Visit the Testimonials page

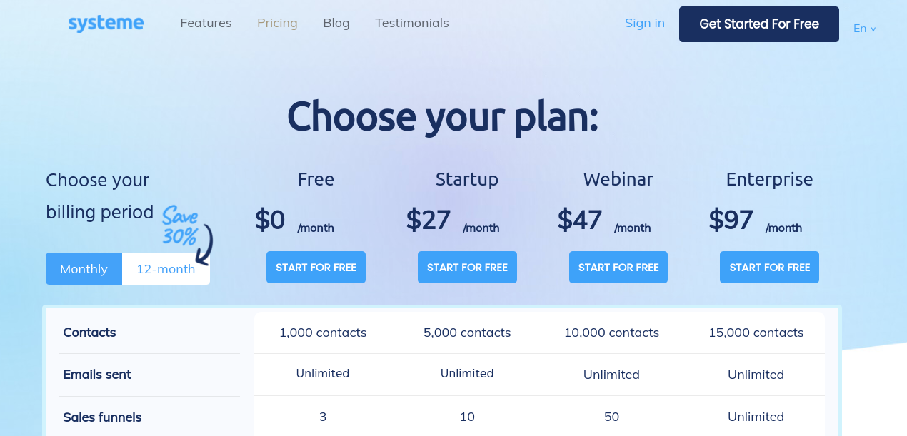412,23
